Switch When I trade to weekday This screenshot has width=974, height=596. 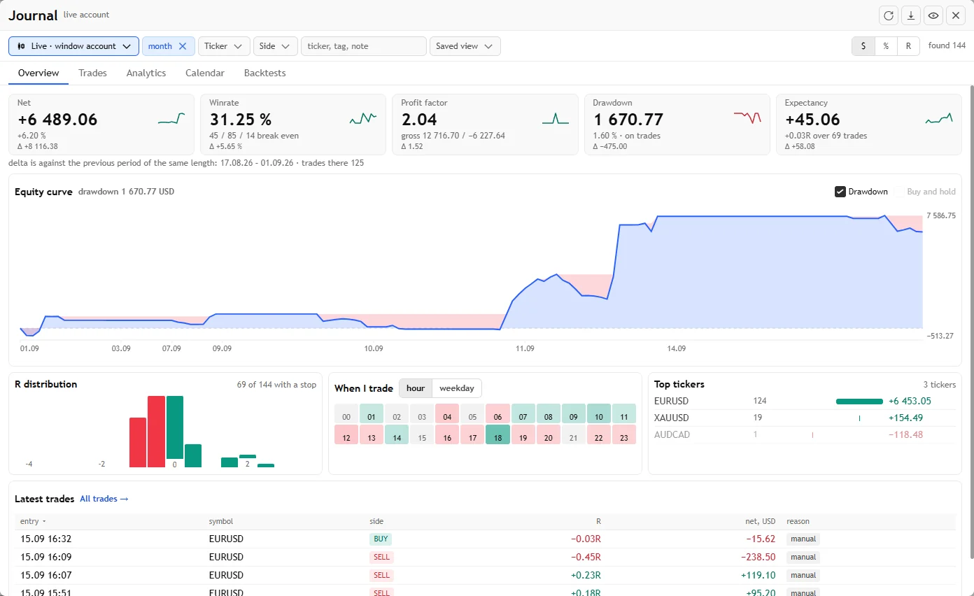coord(456,388)
